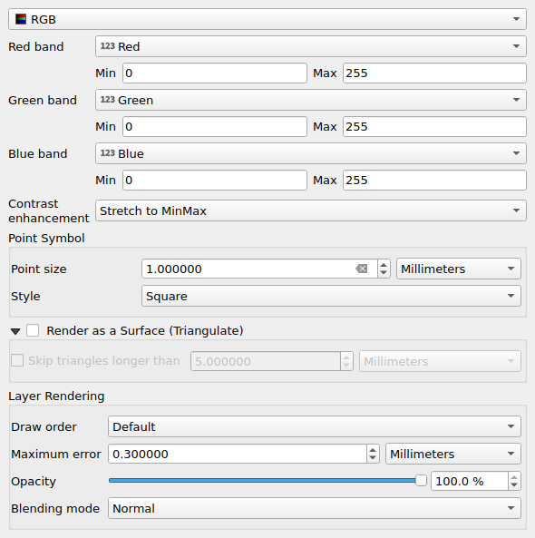
Task: Increase Maximum error with up arrow
Action: tap(373, 450)
